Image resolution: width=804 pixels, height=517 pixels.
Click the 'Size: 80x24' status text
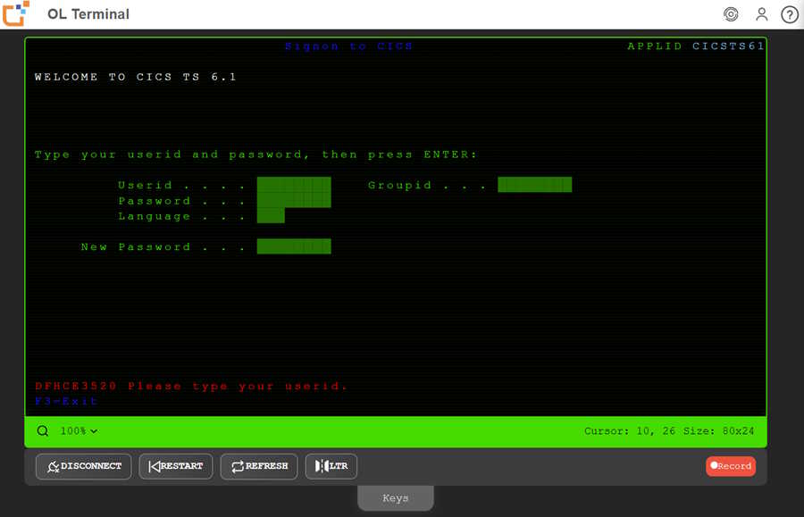pos(719,431)
